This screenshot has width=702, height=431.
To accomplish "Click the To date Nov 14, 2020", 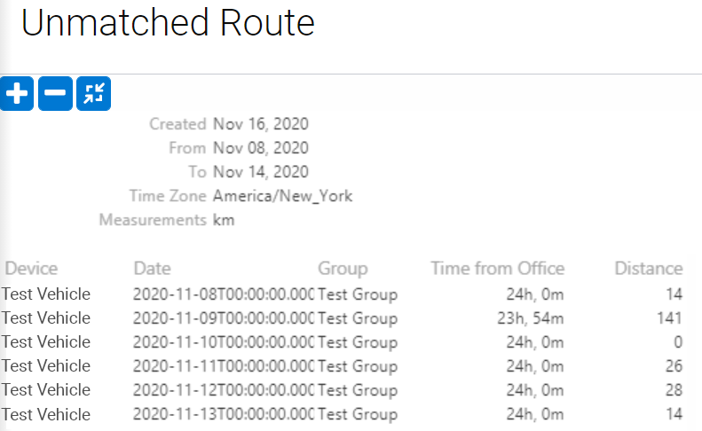I will [261, 172].
